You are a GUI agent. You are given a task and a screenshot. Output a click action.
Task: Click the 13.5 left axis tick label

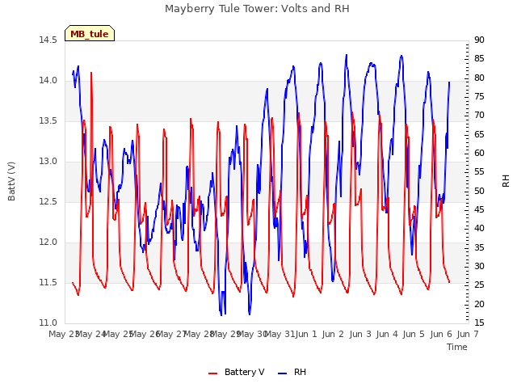point(48,120)
